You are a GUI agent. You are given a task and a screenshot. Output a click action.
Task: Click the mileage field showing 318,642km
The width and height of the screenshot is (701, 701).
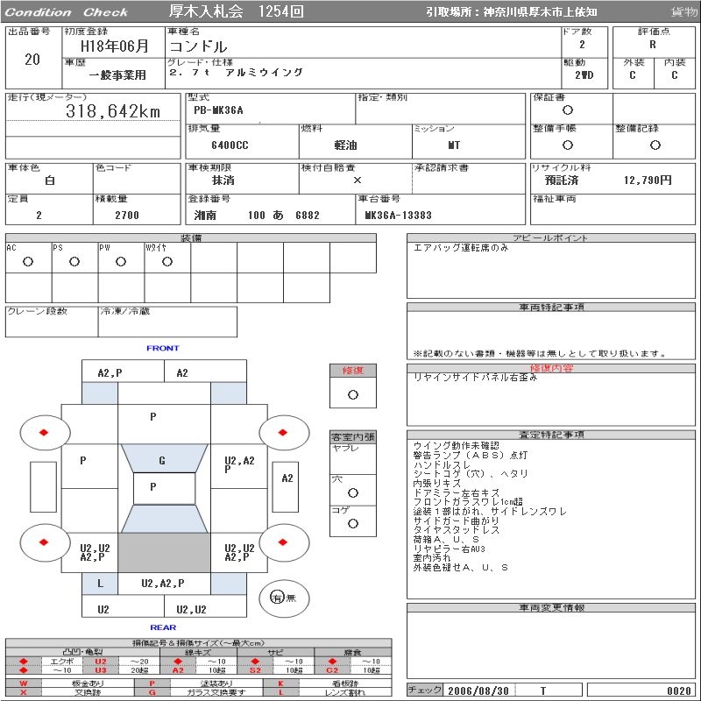pyautogui.click(x=114, y=111)
